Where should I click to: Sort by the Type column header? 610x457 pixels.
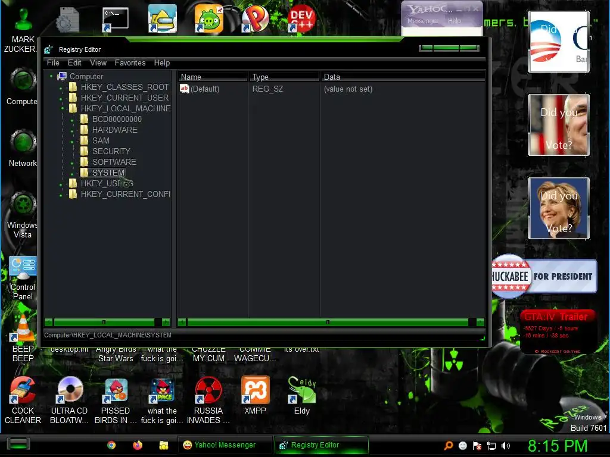284,77
